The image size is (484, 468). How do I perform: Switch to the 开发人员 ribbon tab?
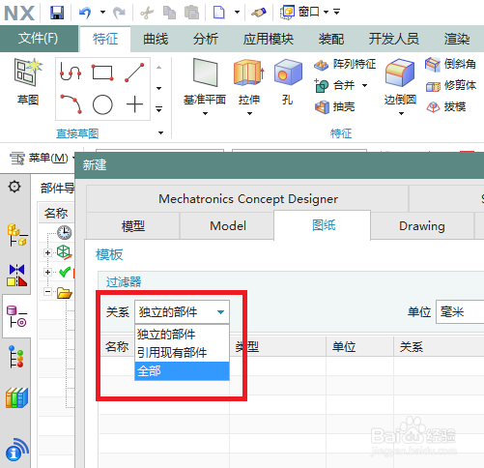[x=393, y=39]
